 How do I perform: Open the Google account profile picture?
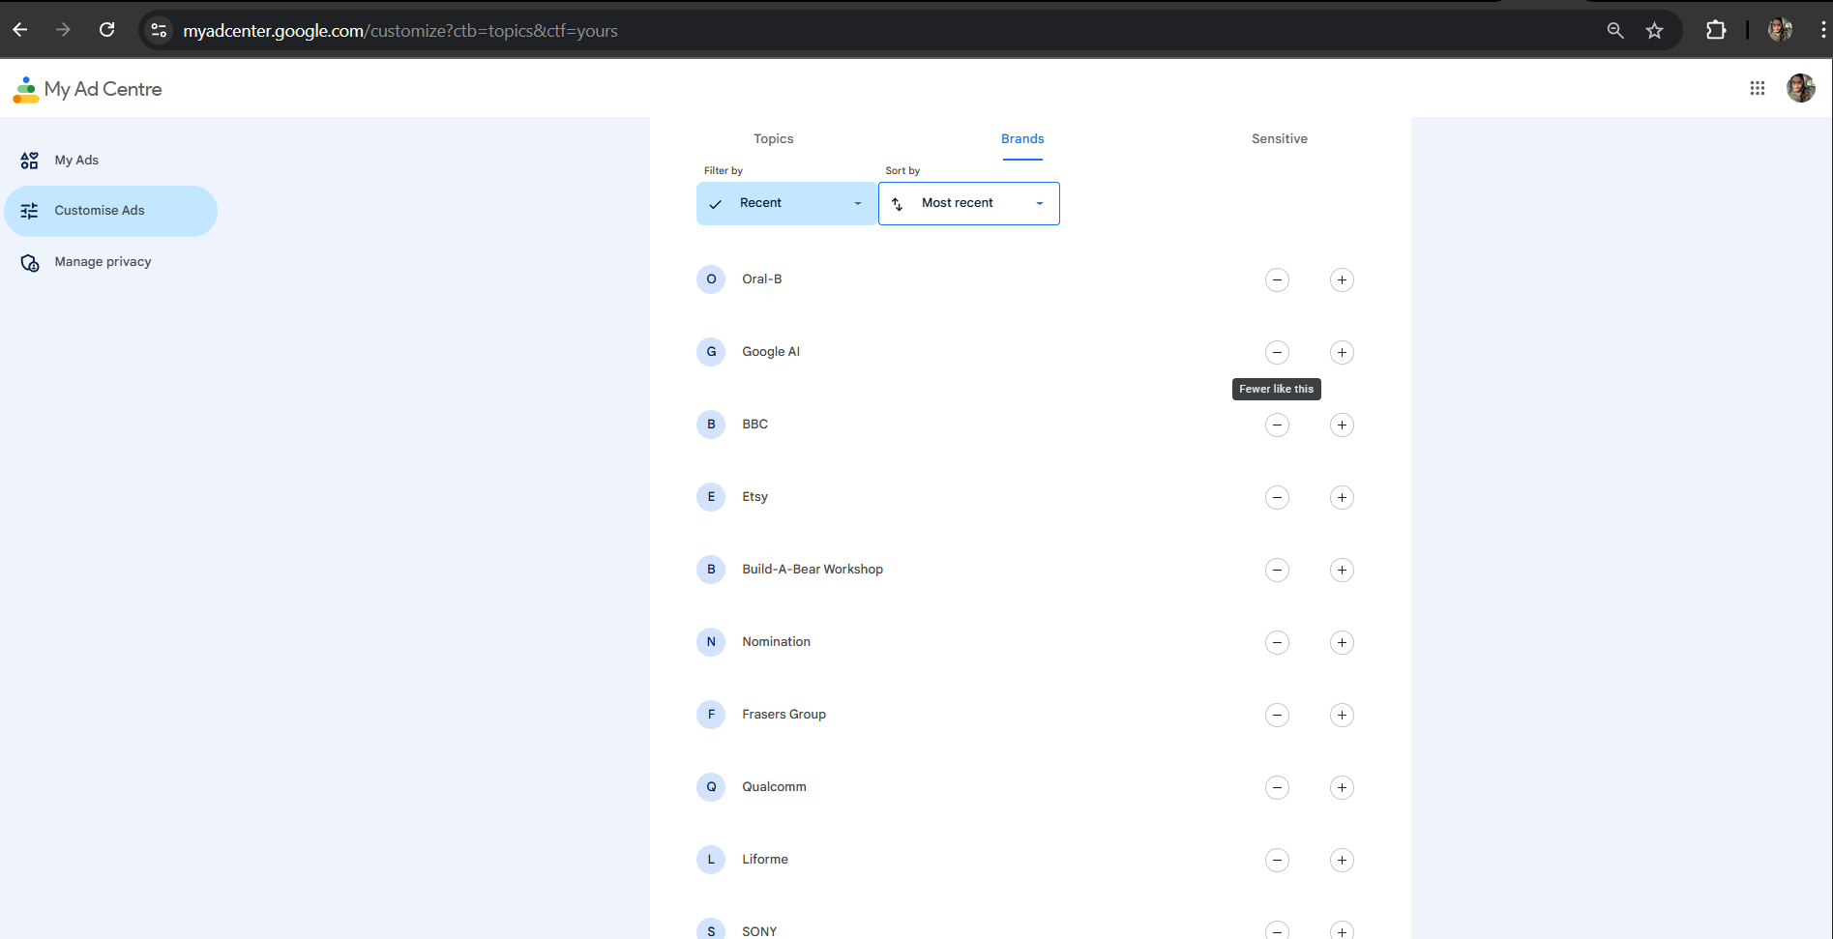pos(1800,88)
